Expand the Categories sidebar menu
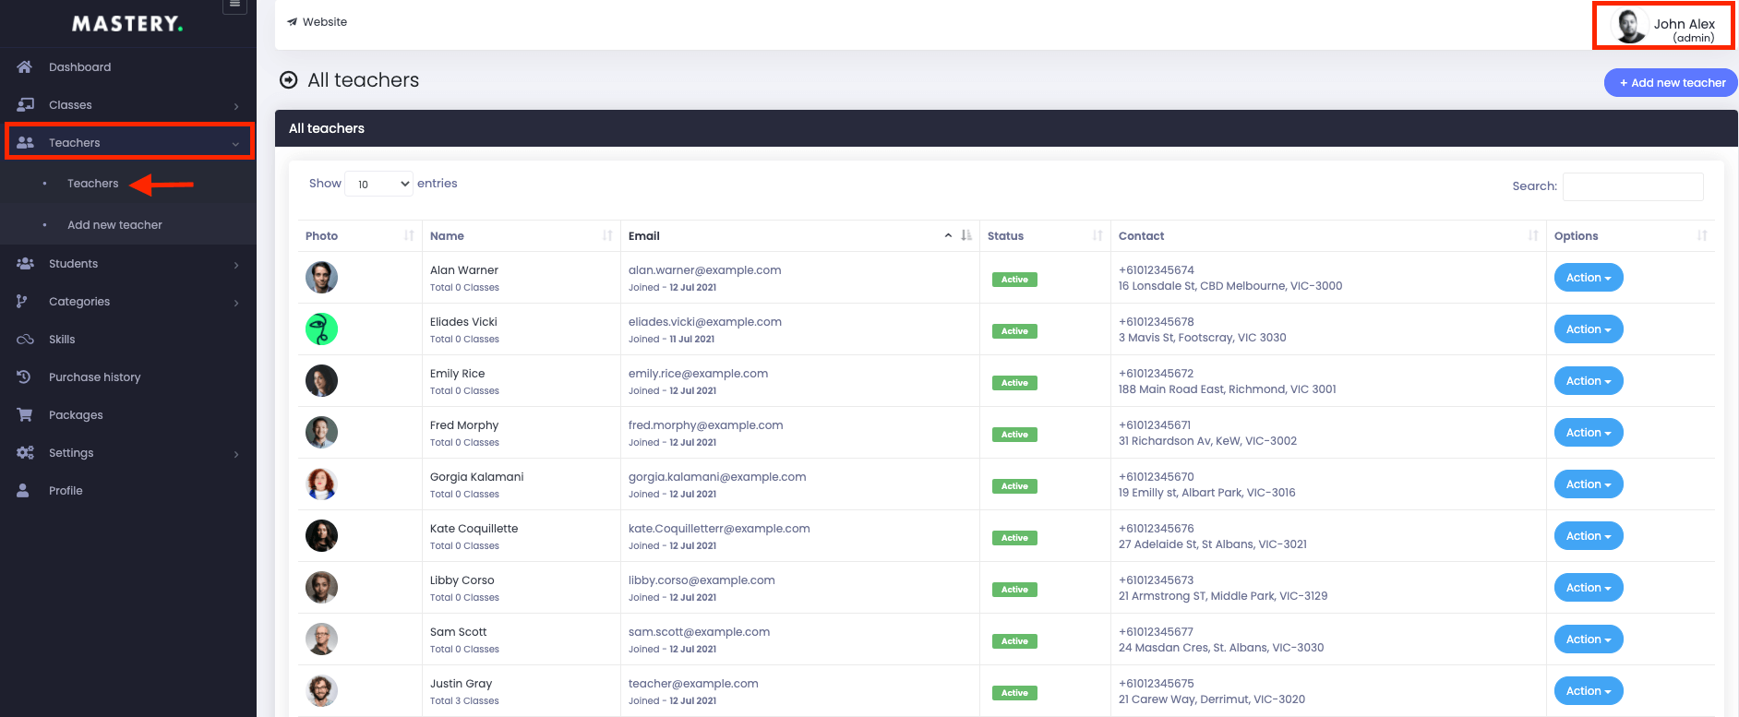The width and height of the screenshot is (1739, 717). point(236,303)
